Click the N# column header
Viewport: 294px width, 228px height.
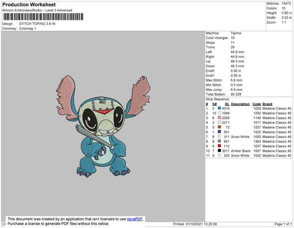tap(215, 104)
